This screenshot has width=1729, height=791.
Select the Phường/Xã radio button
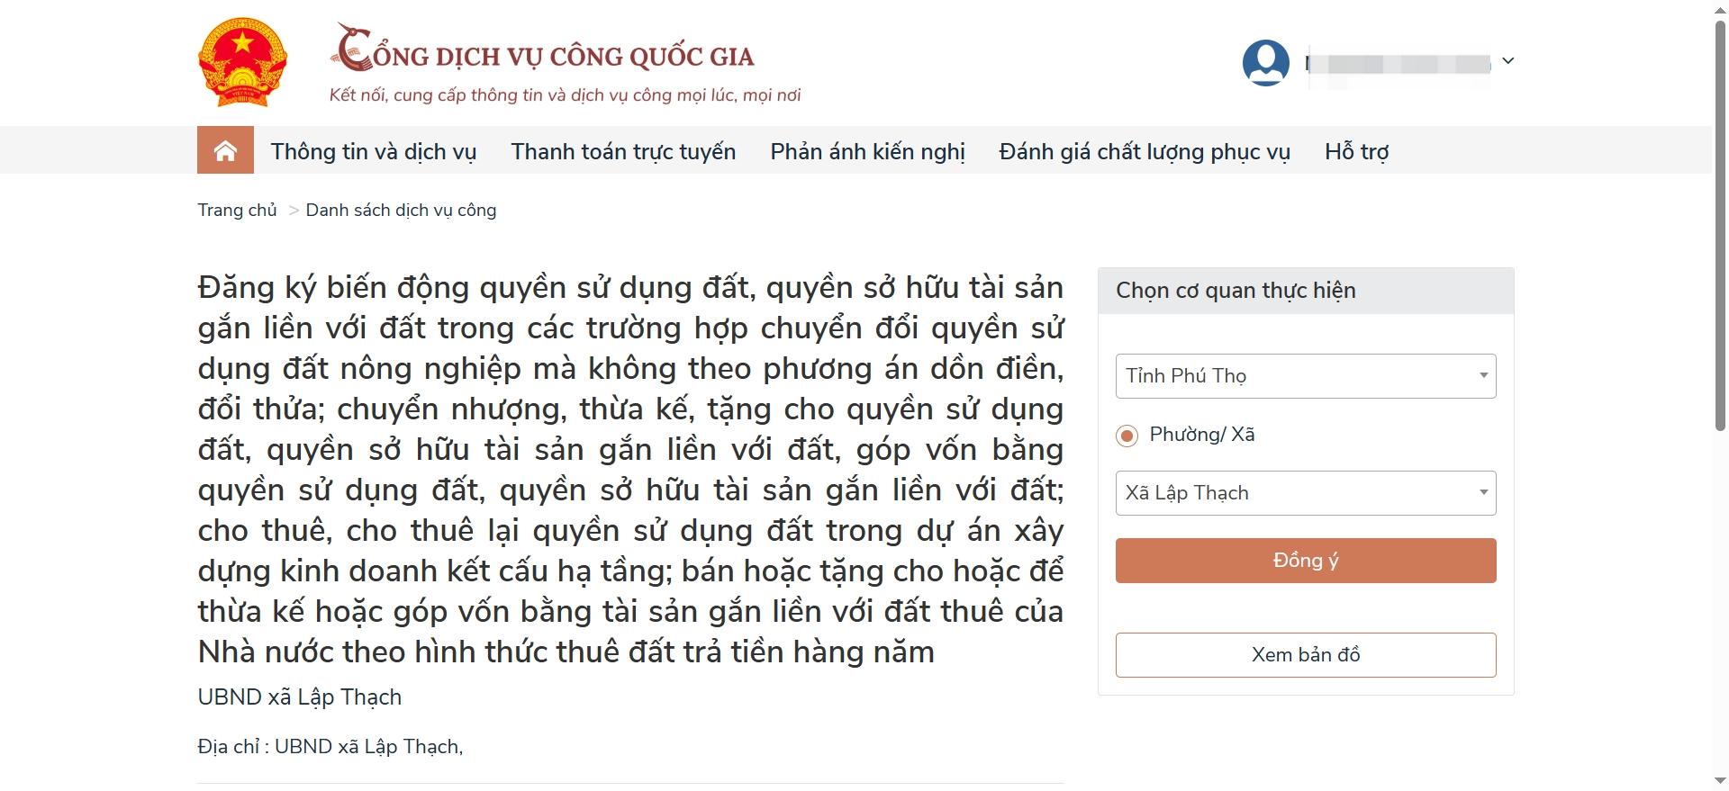(1126, 436)
